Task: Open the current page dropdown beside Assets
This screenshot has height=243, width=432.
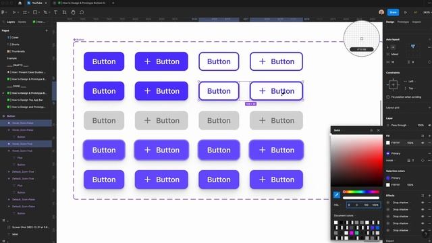Action: [x=40, y=22]
